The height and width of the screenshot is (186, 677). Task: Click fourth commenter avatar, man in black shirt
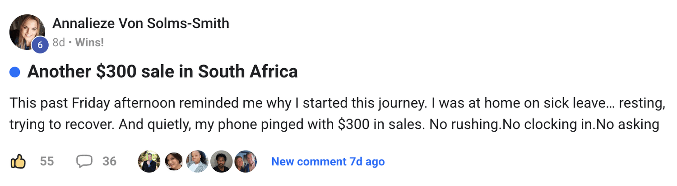[x=222, y=161]
